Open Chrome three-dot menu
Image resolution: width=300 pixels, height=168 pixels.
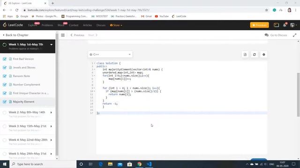[296, 10]
